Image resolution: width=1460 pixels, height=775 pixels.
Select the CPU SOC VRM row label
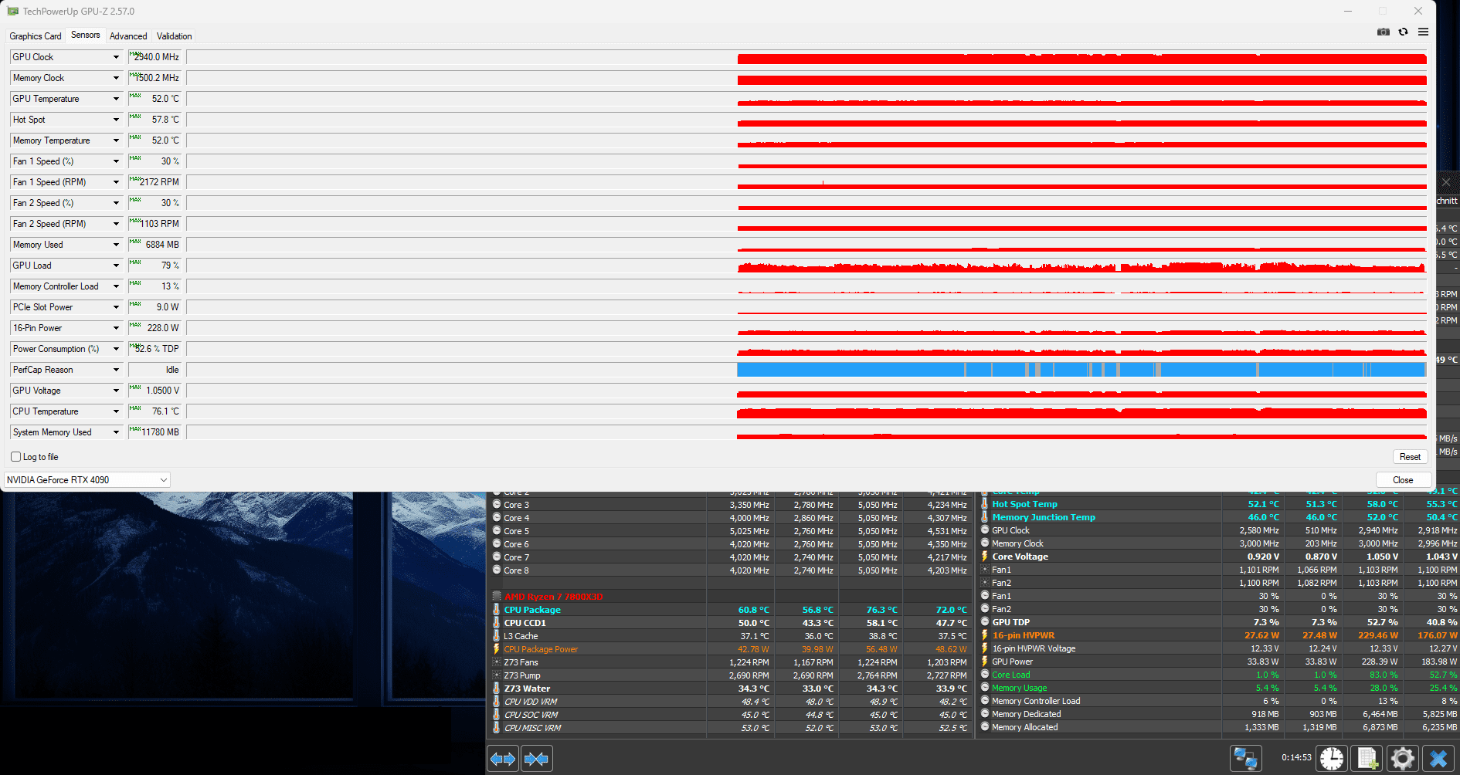tap(531, 715)
